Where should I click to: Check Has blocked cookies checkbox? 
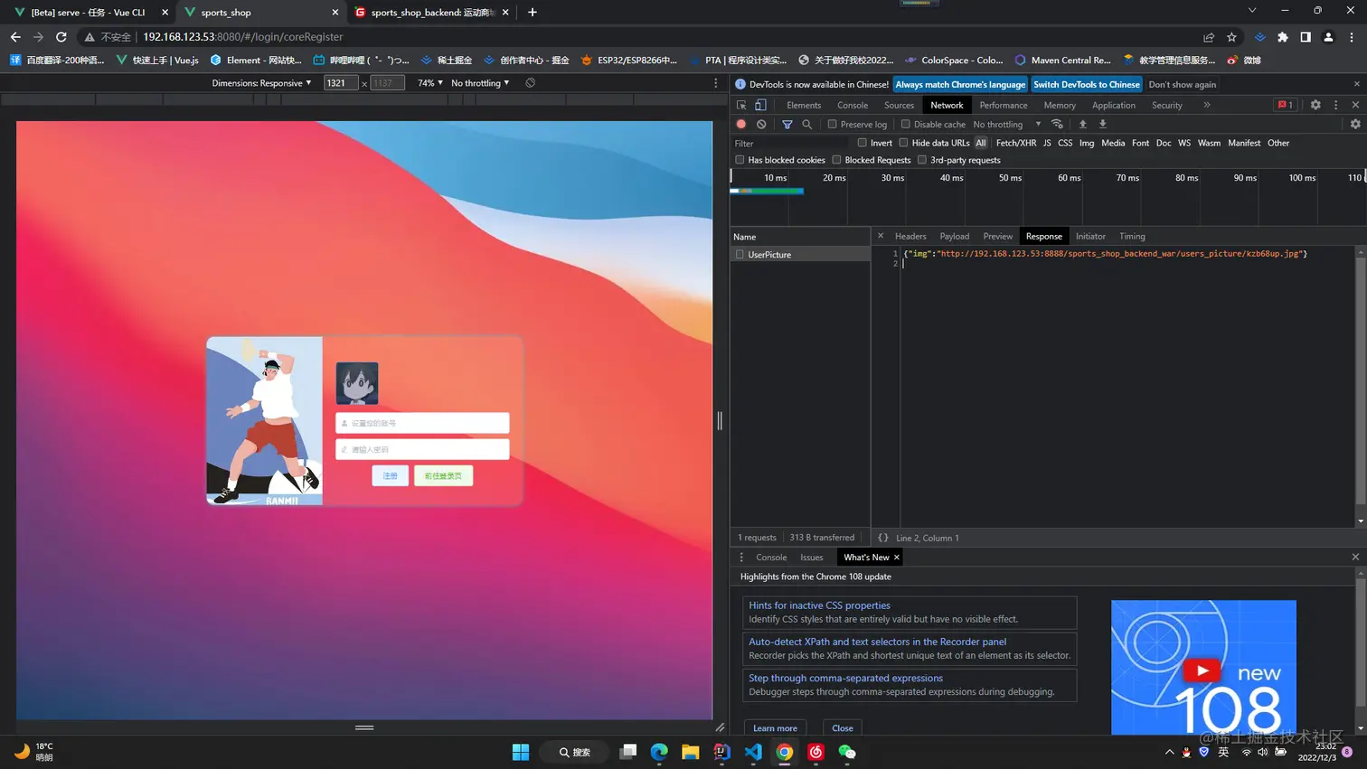740,160
